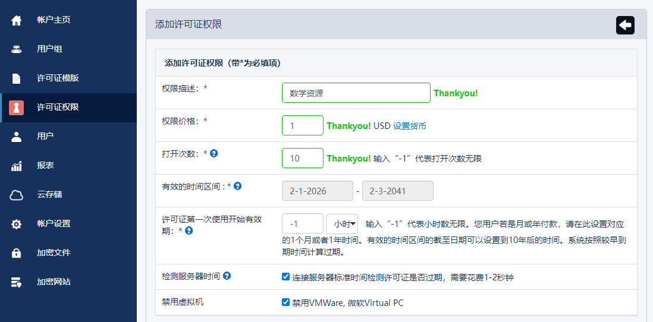Click the home icon for 帐户主页
This screenshot has width=653, height=322.
17,20
